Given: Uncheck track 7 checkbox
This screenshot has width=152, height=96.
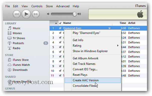Looking at the screenshot, I should pyautogui.click(x=60, y=57).
